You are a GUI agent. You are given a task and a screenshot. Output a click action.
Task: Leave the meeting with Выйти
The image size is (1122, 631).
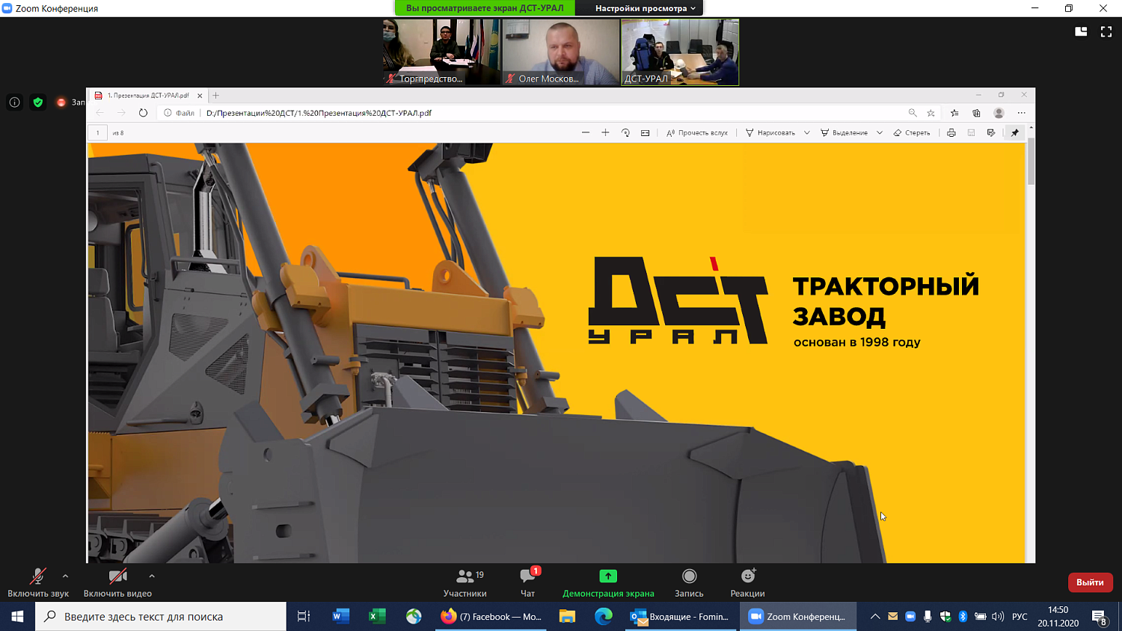1090,582
